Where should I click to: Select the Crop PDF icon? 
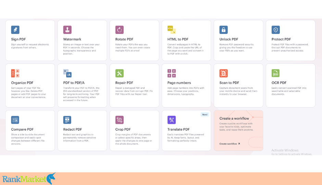point(120,120)
